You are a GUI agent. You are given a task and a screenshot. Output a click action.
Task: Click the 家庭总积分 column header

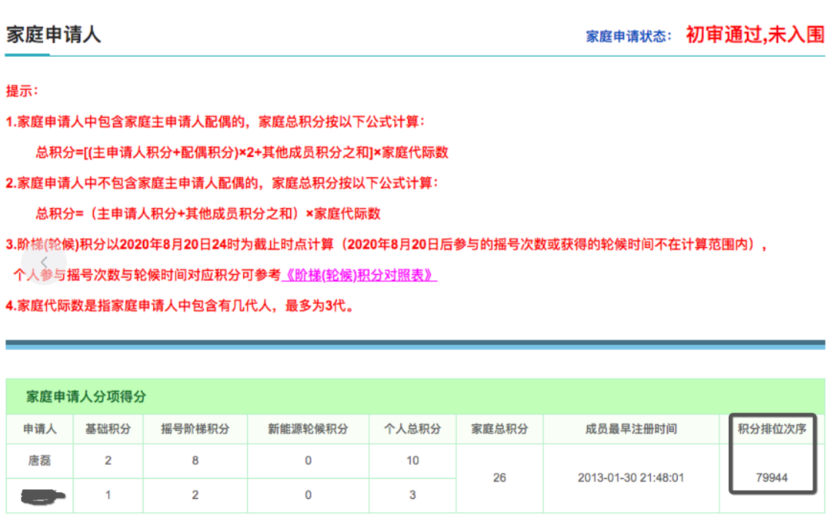pyautogui.click(x=499, y=429)
